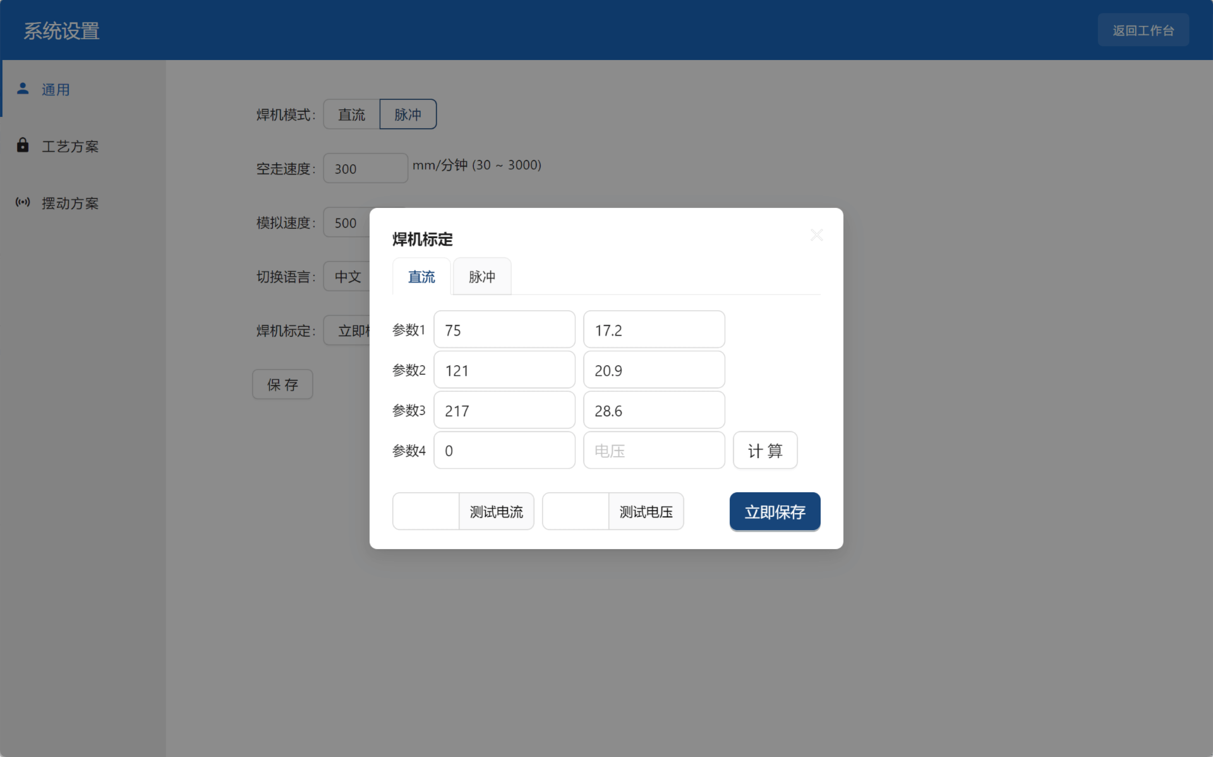Click 返回工作台 in the header
Image resolution: width=1213 pixels, height=757 pixels.
1143,30
